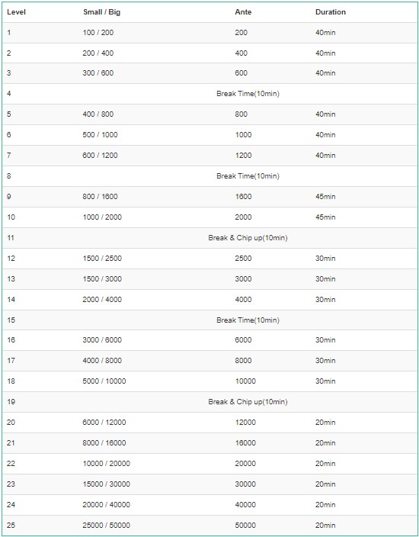Click the ante value 1200

point(243,155)
